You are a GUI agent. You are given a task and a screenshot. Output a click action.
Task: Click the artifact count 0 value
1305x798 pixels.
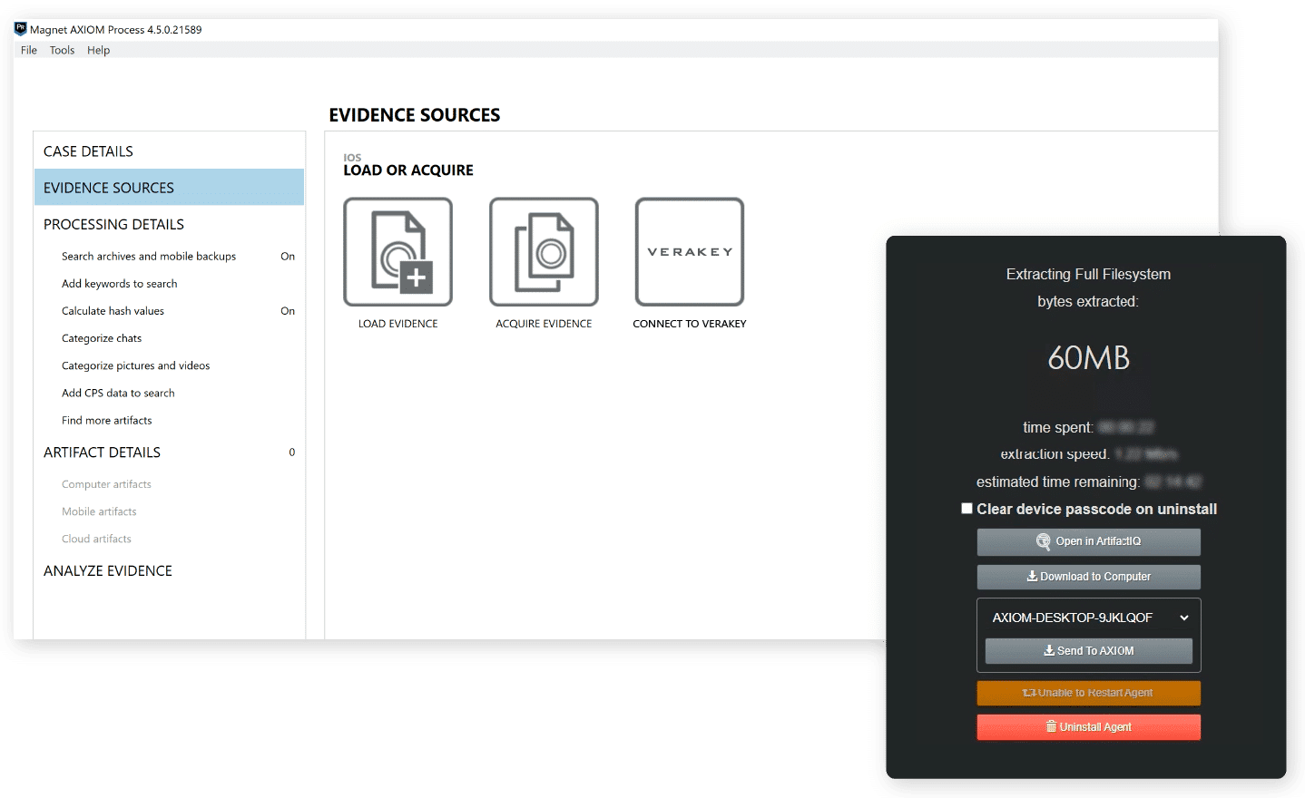(291, 453)
